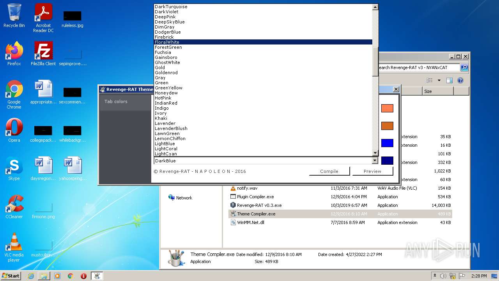Select the firmone.png desktop file
The height and width of the screenshot is (281, 499).
(x=43, y=211)
